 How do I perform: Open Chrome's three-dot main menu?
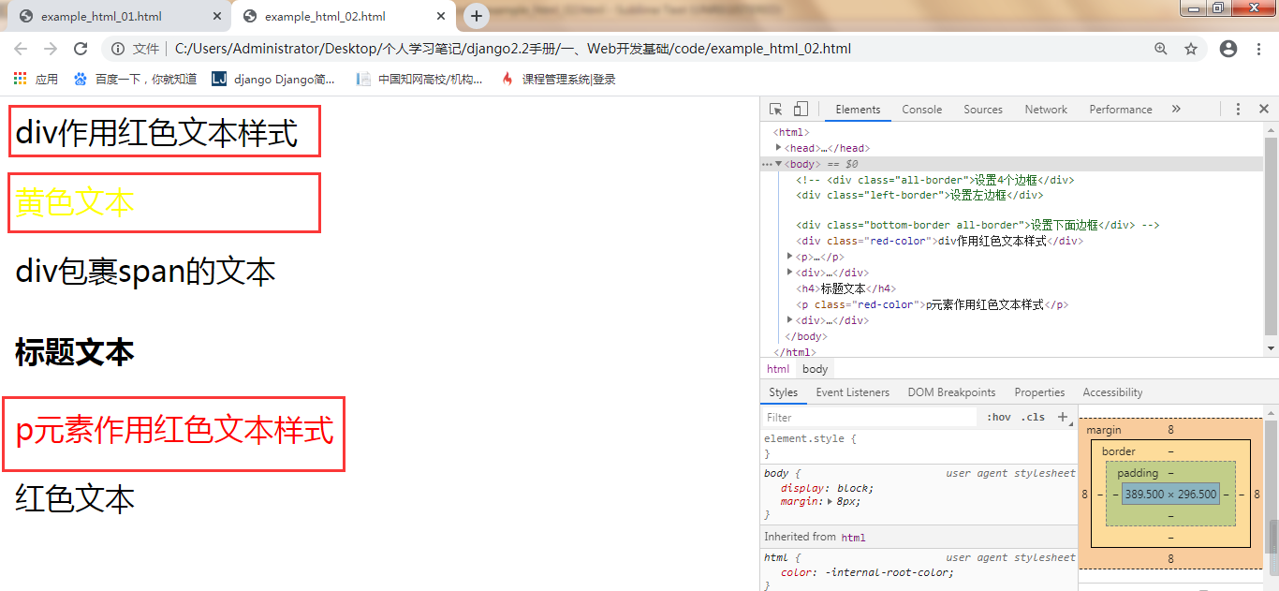point(1258,49)
